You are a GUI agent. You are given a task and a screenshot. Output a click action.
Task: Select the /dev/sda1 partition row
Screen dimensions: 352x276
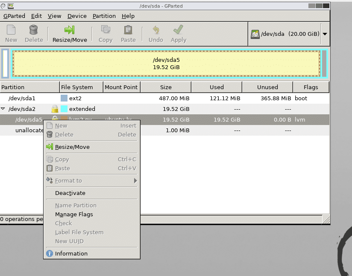click(x=26, y=98)
